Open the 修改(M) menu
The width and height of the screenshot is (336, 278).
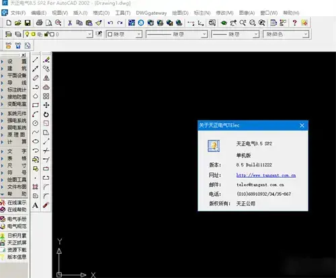(224, 13)
